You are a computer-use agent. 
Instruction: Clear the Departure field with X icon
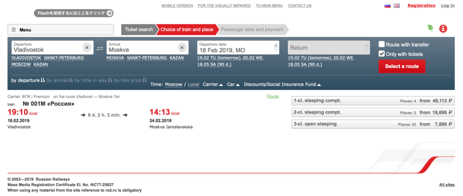pyautogui.click(x=87, y=47)
